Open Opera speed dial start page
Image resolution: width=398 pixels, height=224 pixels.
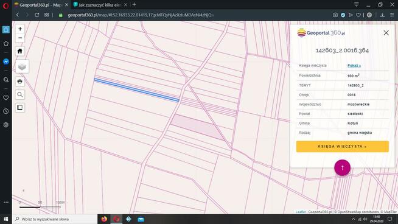tap(46, 15)
